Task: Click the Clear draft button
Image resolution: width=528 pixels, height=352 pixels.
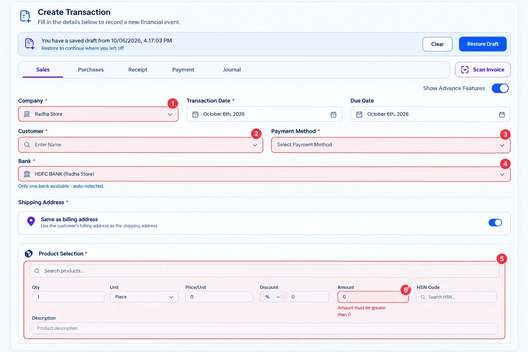Action: coord(437,44)
